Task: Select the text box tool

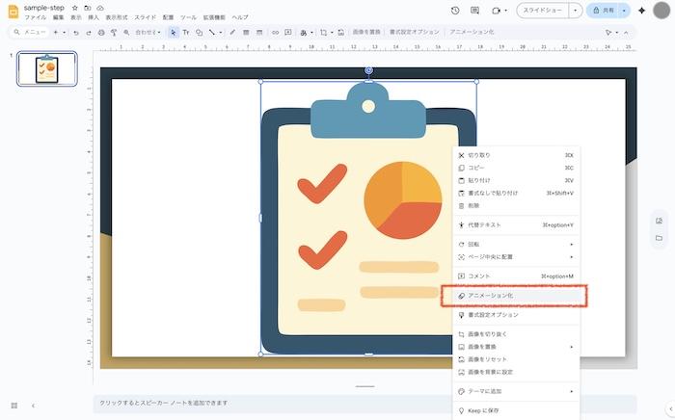Action: click(186, 32)
